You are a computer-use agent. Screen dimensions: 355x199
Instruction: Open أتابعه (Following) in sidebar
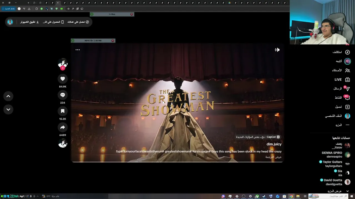[x=343, y=61]
